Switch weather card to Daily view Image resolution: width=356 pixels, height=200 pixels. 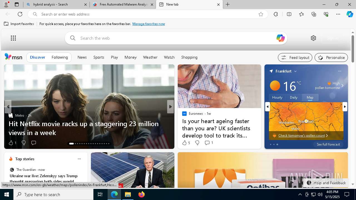(x=294, y=97)
